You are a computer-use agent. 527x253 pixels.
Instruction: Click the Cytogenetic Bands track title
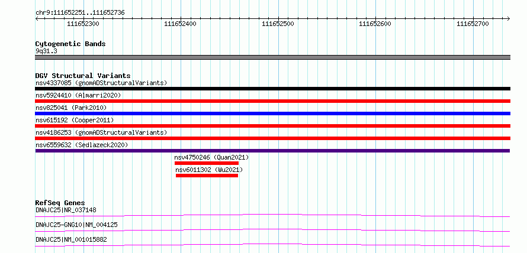tap(70, 44)
